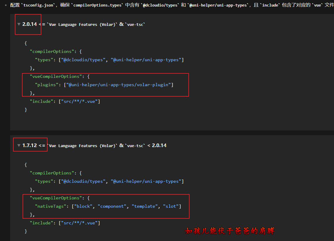This screenshot has height=241, width=334.
Task: Click the "template" string in nativeTags
Action: click(x=145, y=206)
